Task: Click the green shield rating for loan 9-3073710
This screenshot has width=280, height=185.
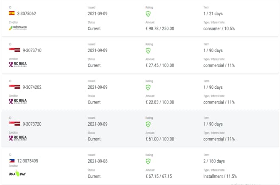Action: [x=148, y=50]
